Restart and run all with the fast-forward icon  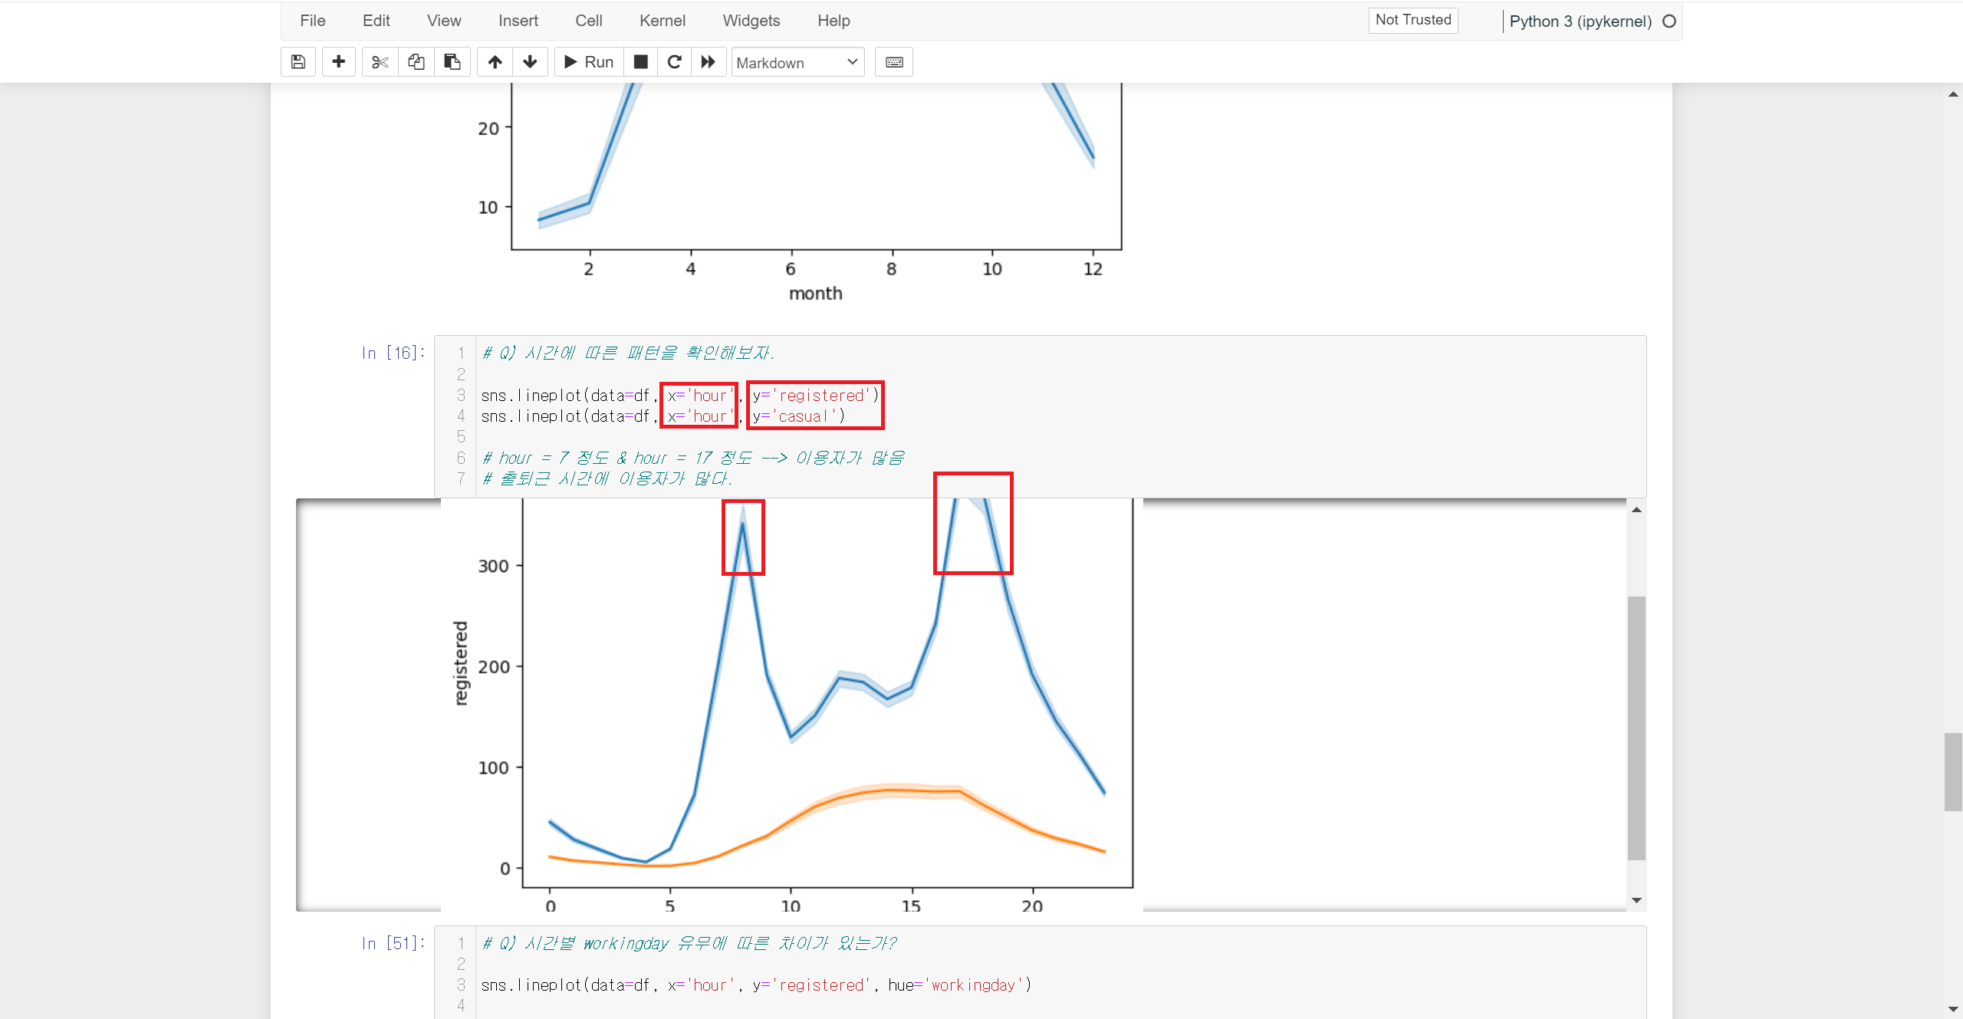coord(709,62)
